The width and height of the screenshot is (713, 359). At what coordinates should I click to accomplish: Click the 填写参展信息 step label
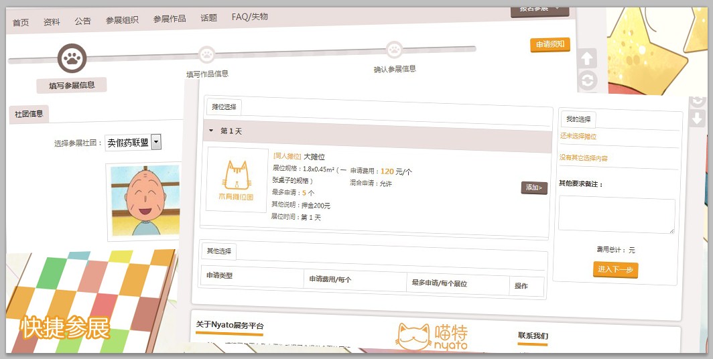point(72,85)
